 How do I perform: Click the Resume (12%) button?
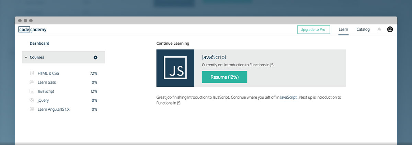tap(225, 77)
